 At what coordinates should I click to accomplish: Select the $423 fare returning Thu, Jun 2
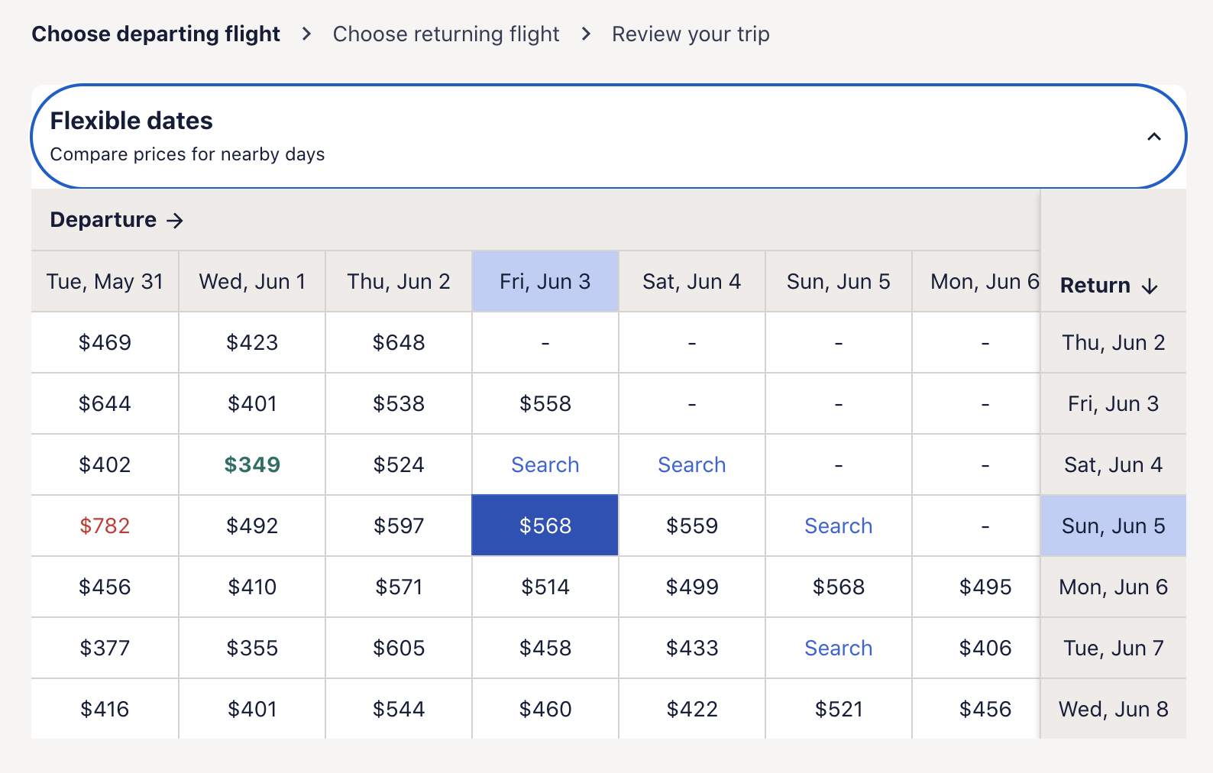tap(252, 343)
